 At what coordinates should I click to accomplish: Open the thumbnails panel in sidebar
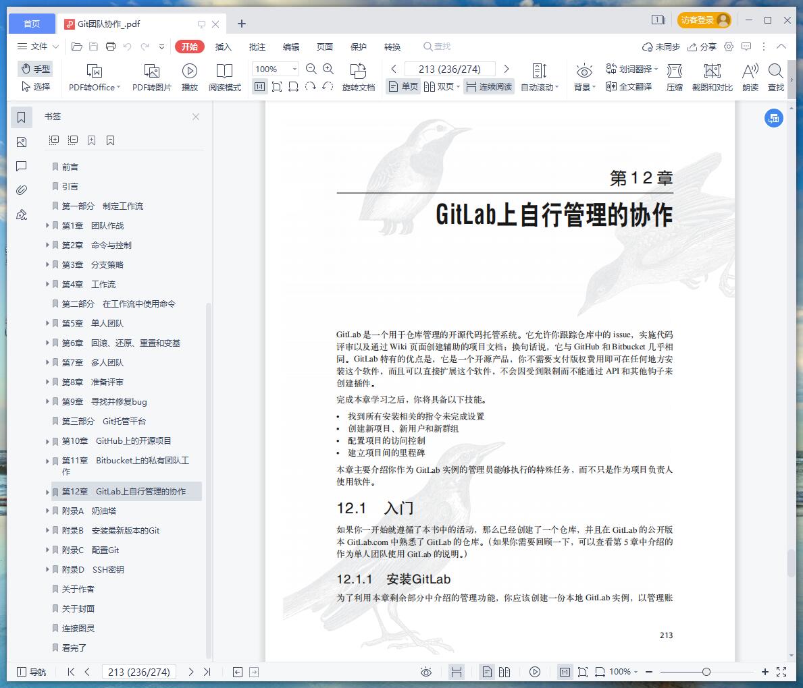click(x=22, y=142)
